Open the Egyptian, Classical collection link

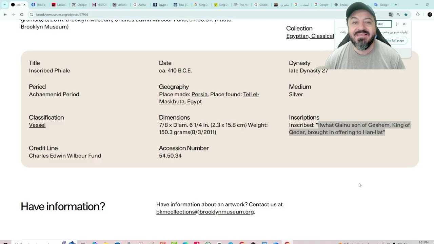(x=310, y=36)
